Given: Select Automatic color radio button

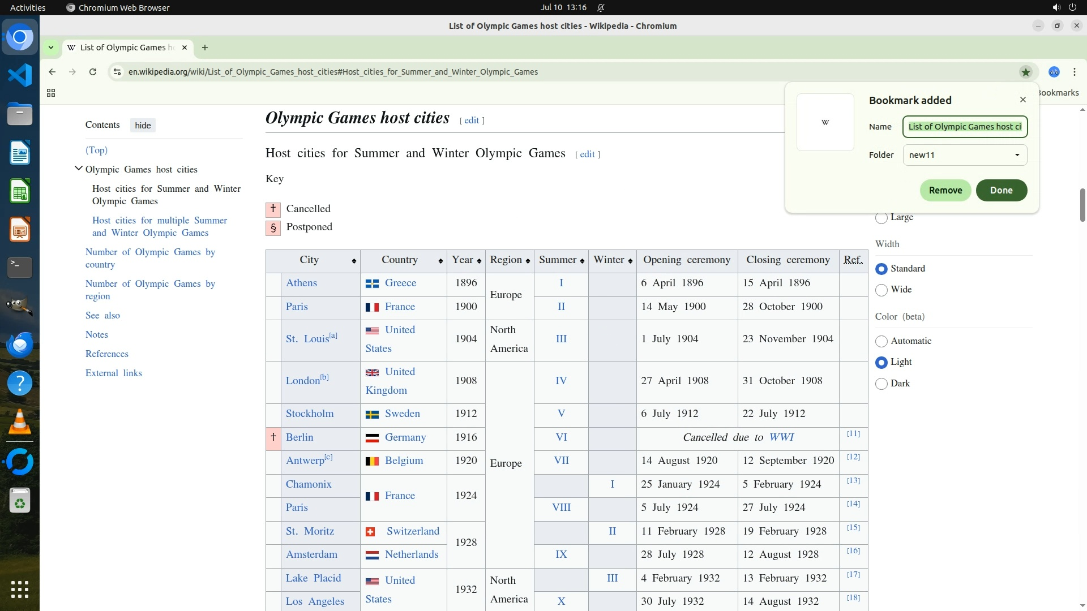Looking at the screenshot, I should tap(881, 341).
